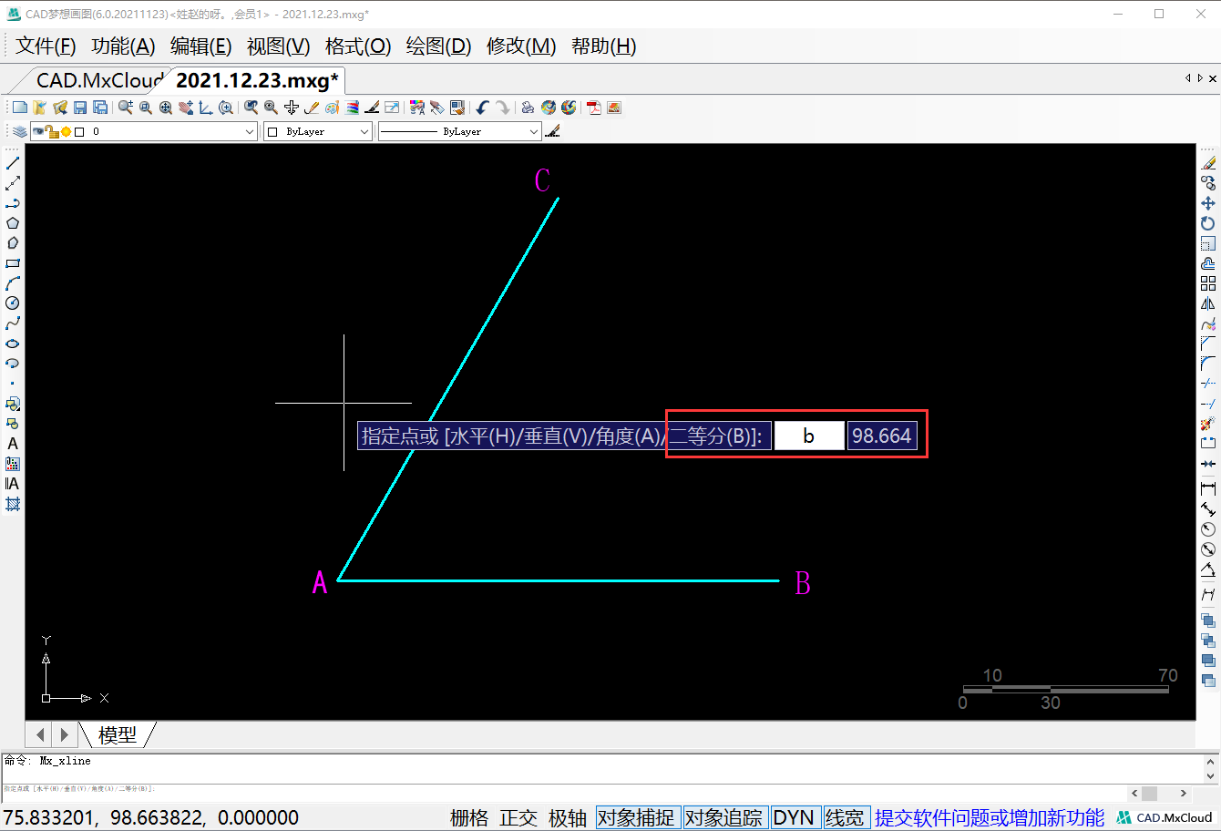This screenshot has width=1221, height=831.
Task: Expand the ByLayer color dropdown
Action: pos(364,131)
